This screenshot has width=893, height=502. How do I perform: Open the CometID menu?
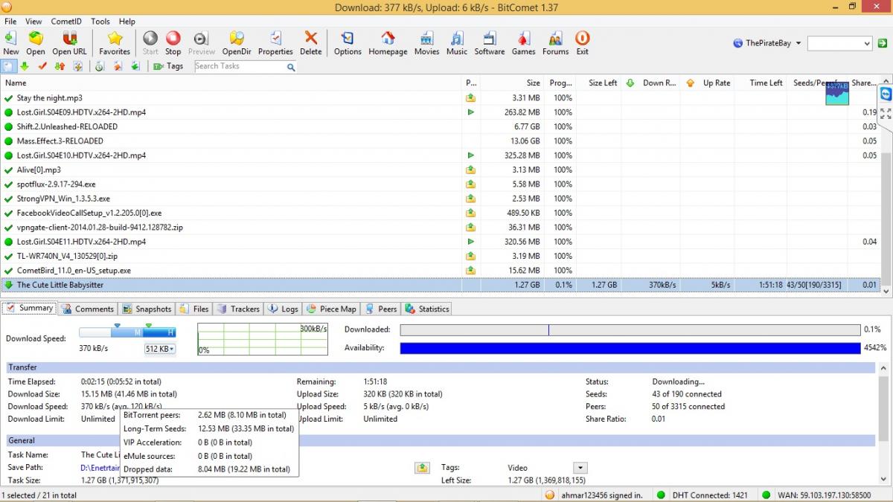(x=66, y=22)
